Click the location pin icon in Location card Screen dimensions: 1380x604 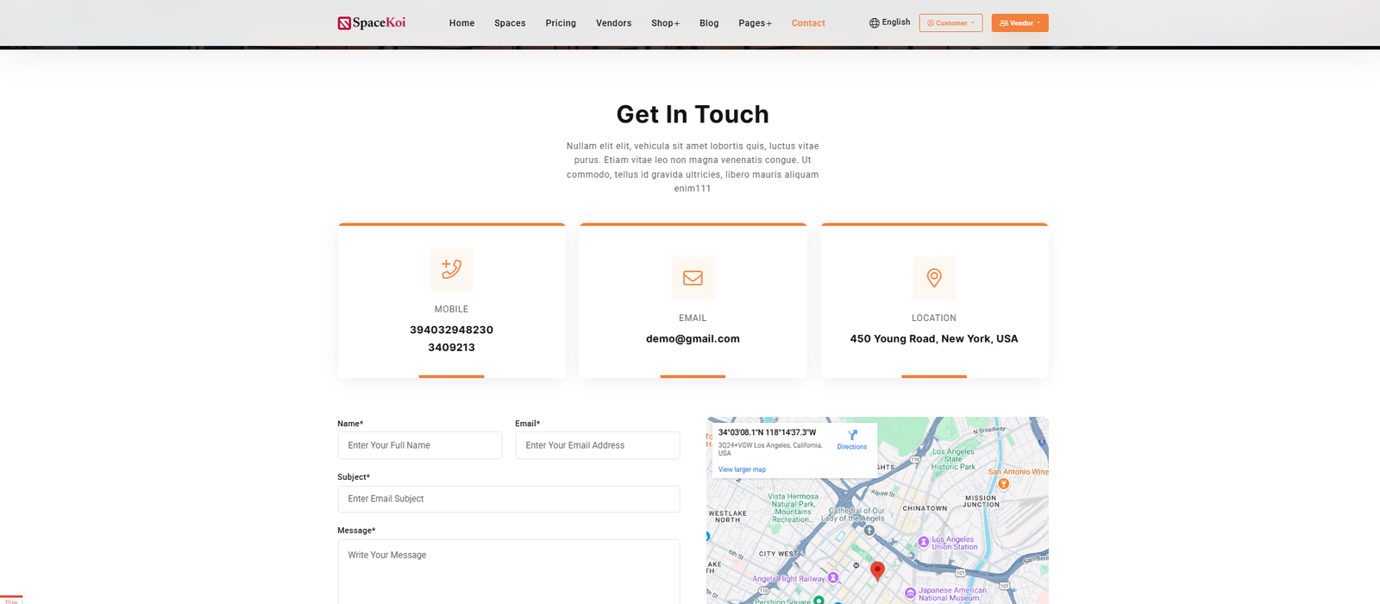click(x=934, y=278)
